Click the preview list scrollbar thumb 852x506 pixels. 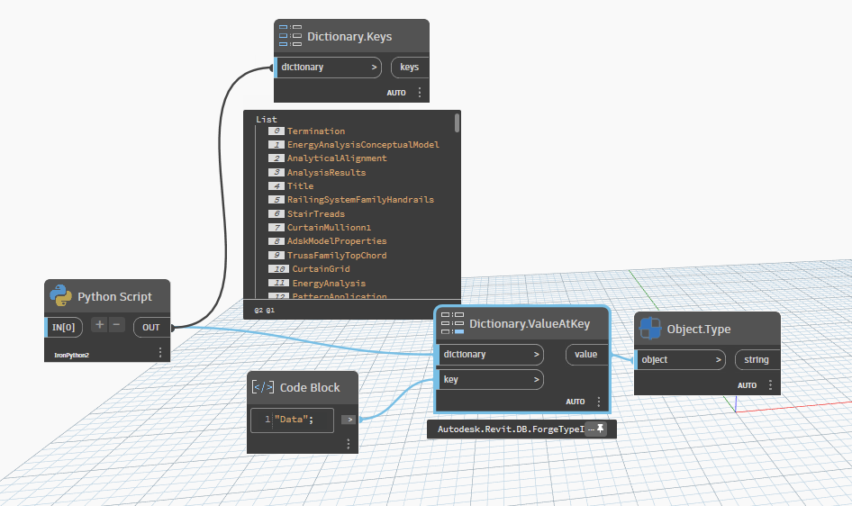point(457,122)
